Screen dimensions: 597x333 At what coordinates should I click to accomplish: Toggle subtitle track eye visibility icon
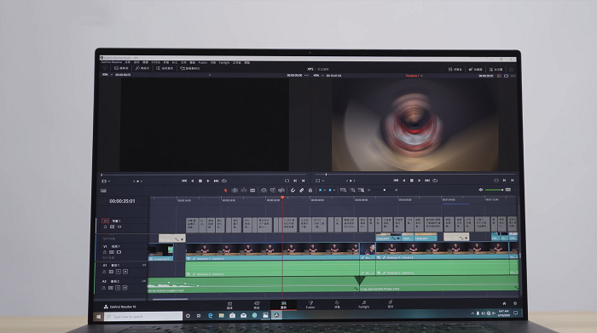coord(119,227)
